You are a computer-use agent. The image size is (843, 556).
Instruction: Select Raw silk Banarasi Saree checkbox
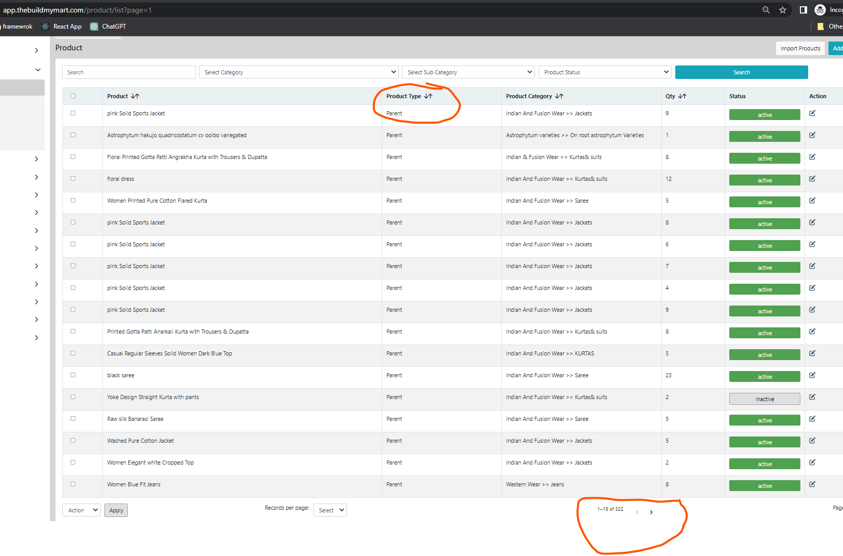point(73,418)
